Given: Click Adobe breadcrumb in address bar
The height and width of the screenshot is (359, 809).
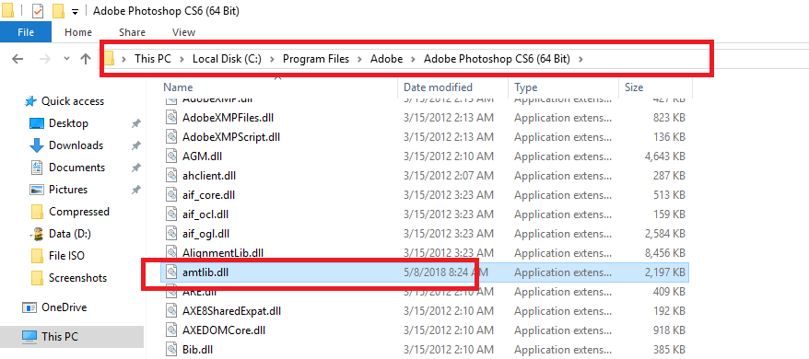Looking at the screenshot, I should (x=386, y=59).
